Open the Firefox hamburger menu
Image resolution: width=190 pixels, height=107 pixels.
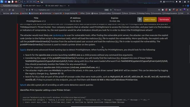188,10
